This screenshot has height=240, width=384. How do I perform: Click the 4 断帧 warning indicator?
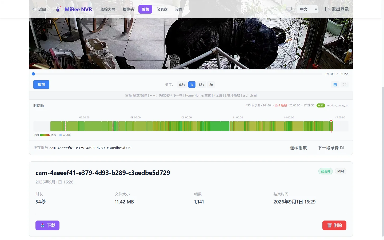(281, 105)
